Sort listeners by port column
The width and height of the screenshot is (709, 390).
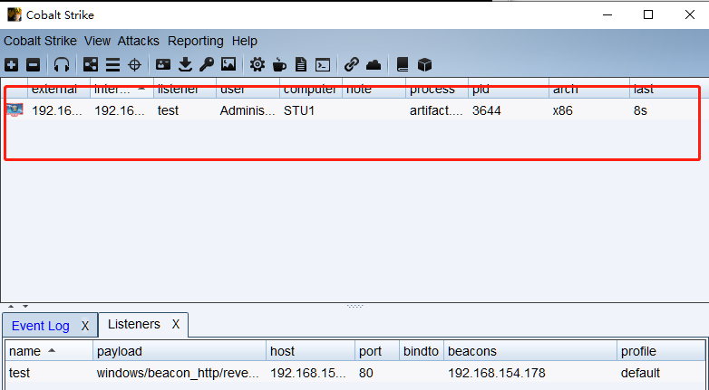[x=377, y=351]
